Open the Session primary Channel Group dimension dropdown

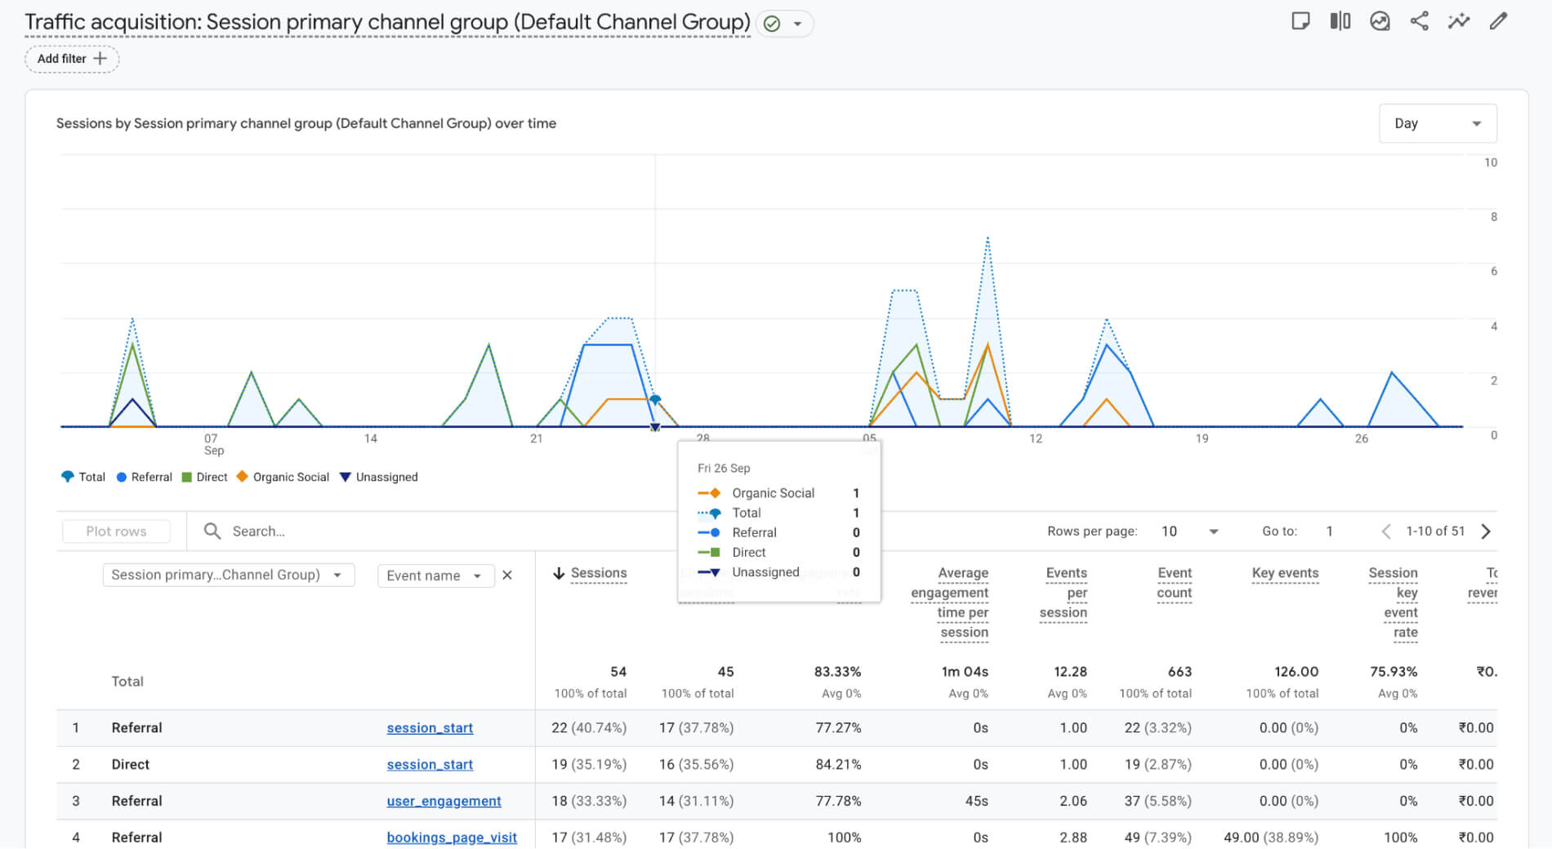pos(228,575)
